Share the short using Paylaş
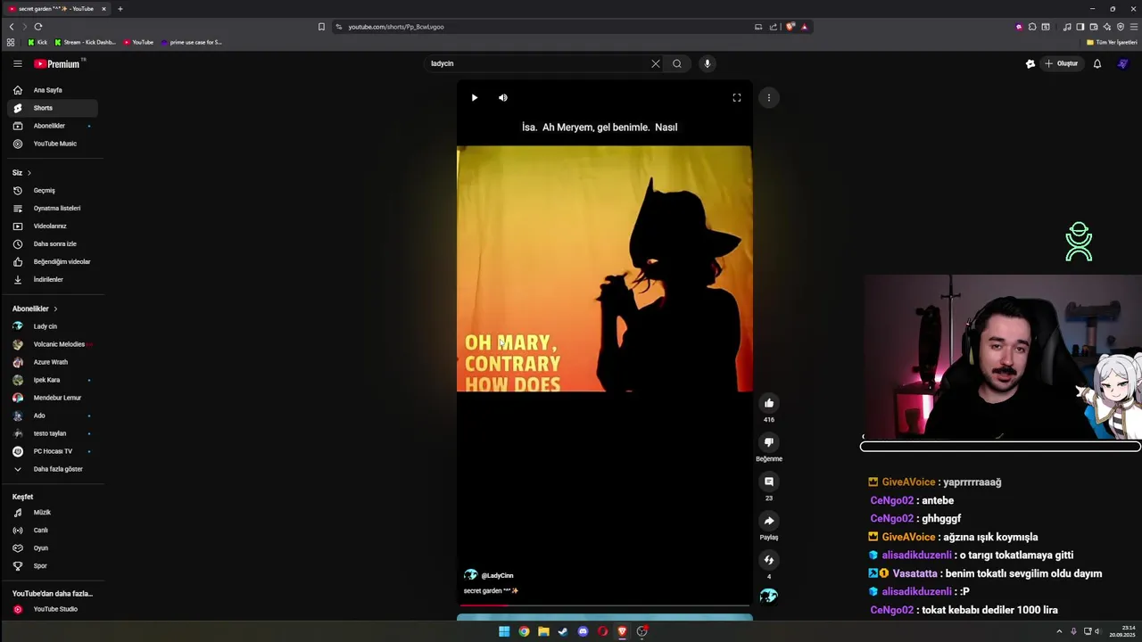Screen dimensions: 1142x642 tap(768, 521)
